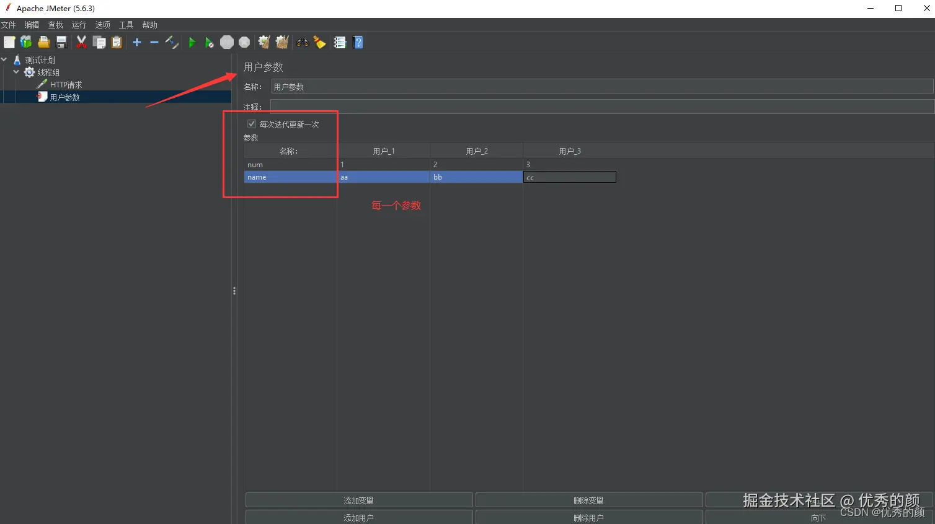Click Start no pauses icon
Viewport: 935px width, 524px height.
pos(210,42)
